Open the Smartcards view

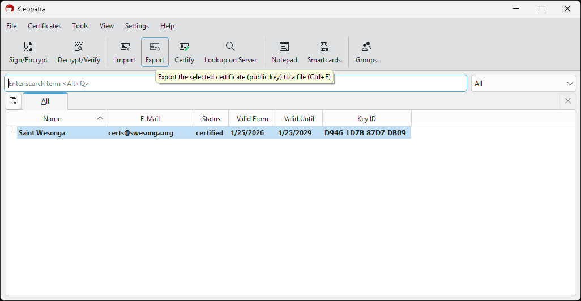[324, 52]
